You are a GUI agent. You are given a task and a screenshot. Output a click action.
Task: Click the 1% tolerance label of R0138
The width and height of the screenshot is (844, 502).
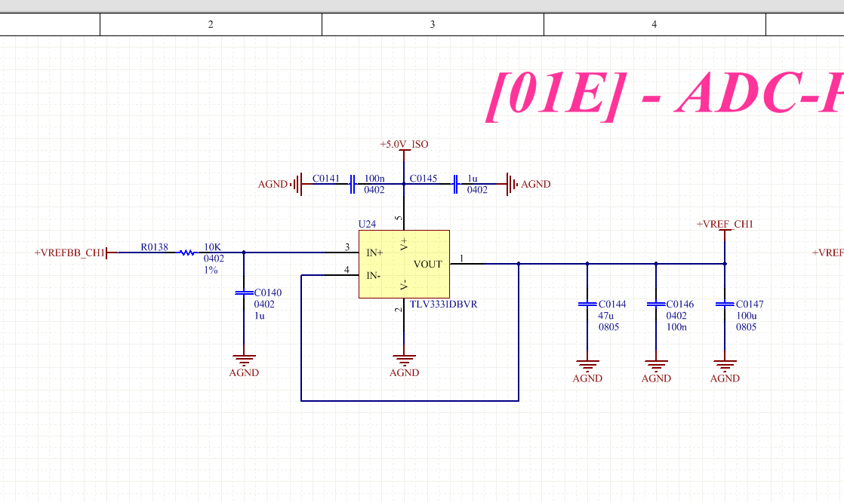point(211,271)
